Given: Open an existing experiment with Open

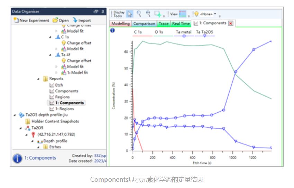Looking at the screenshot, I should pos(61,20).
